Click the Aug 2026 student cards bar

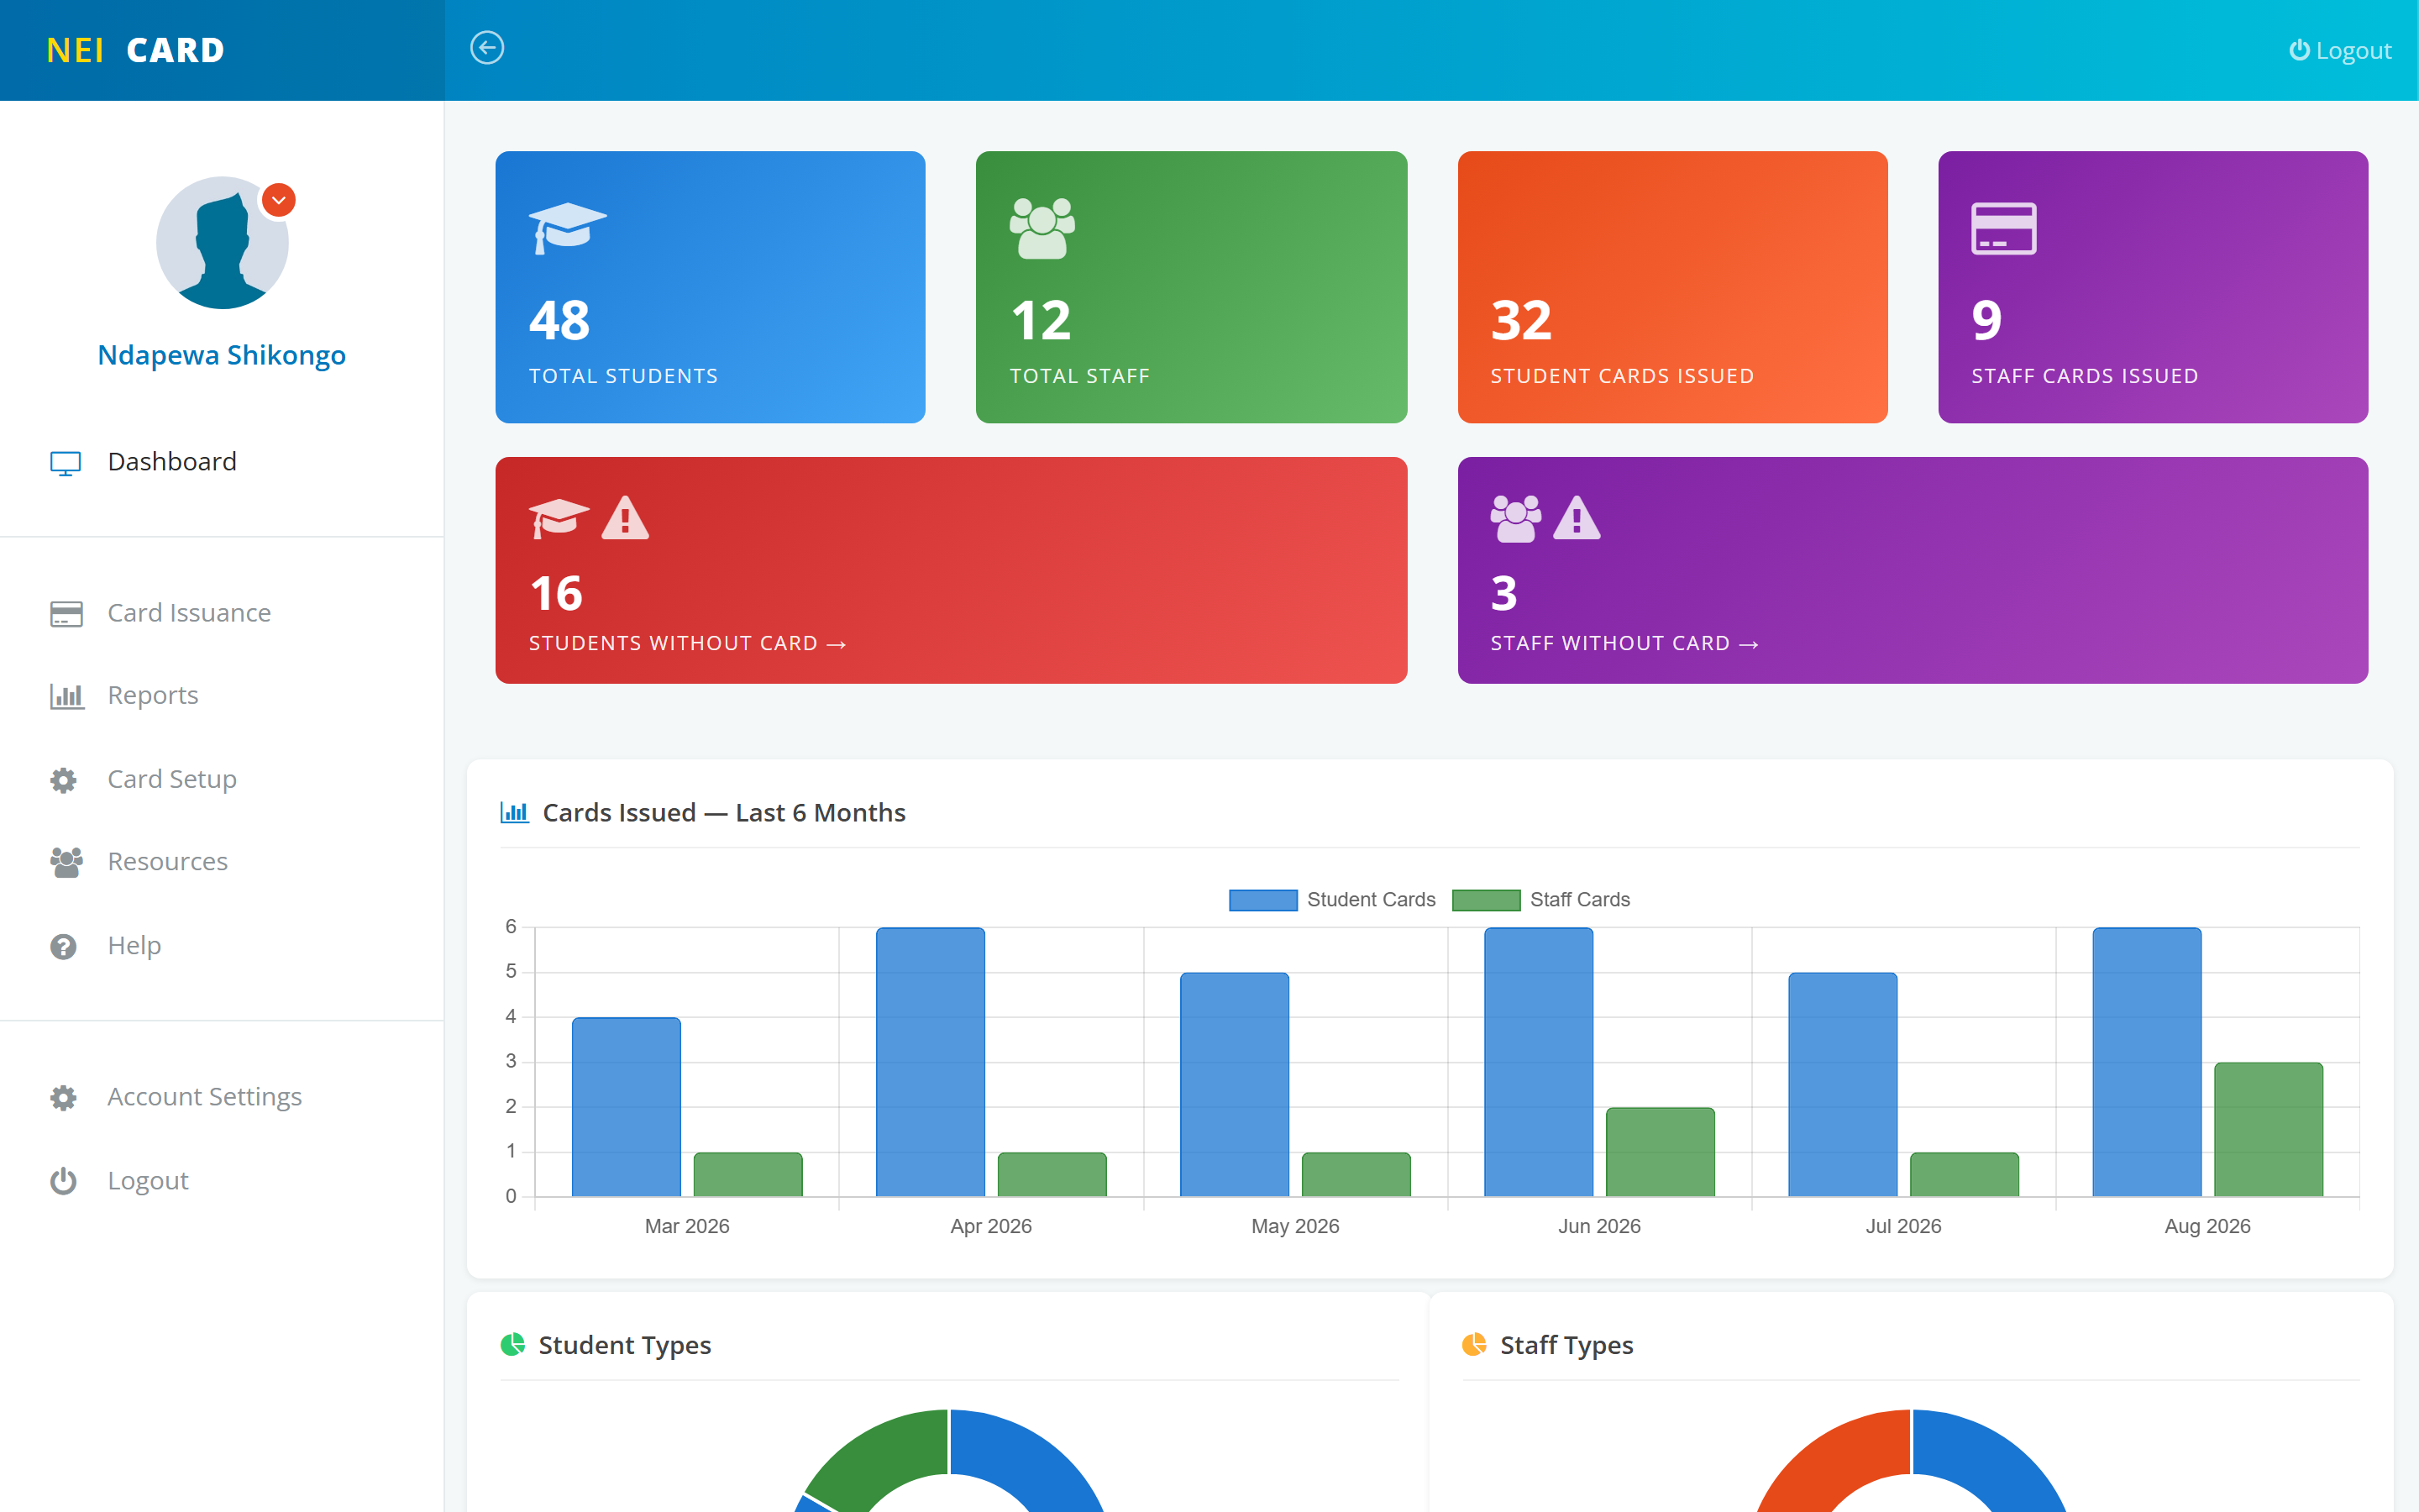coord(2146,1062)
